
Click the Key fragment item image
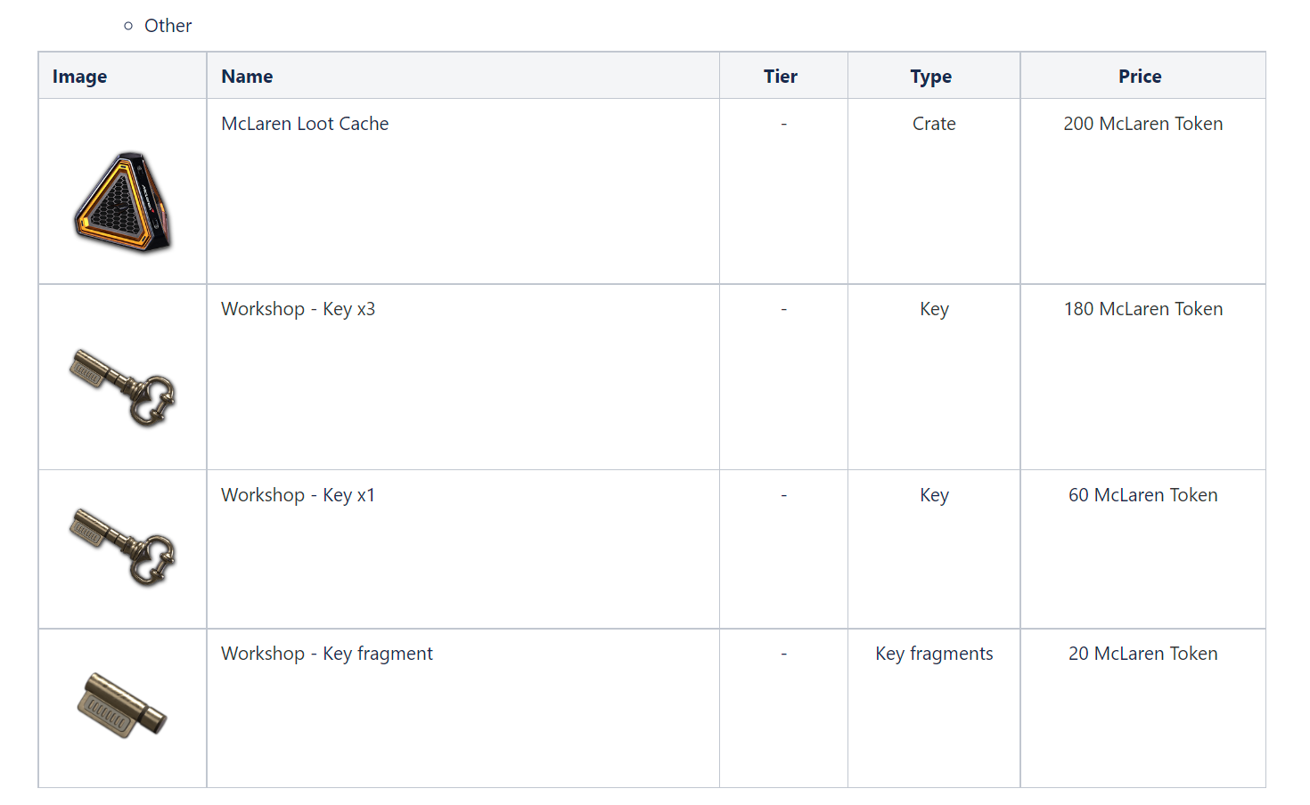(x=123, y=706)
